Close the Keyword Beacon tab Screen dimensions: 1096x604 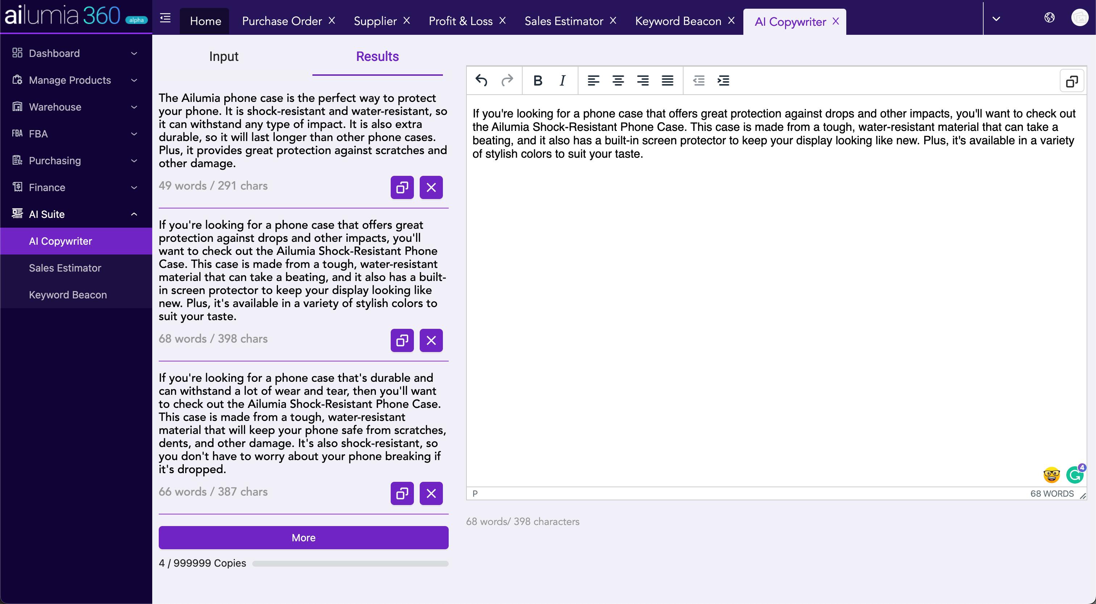731,20
